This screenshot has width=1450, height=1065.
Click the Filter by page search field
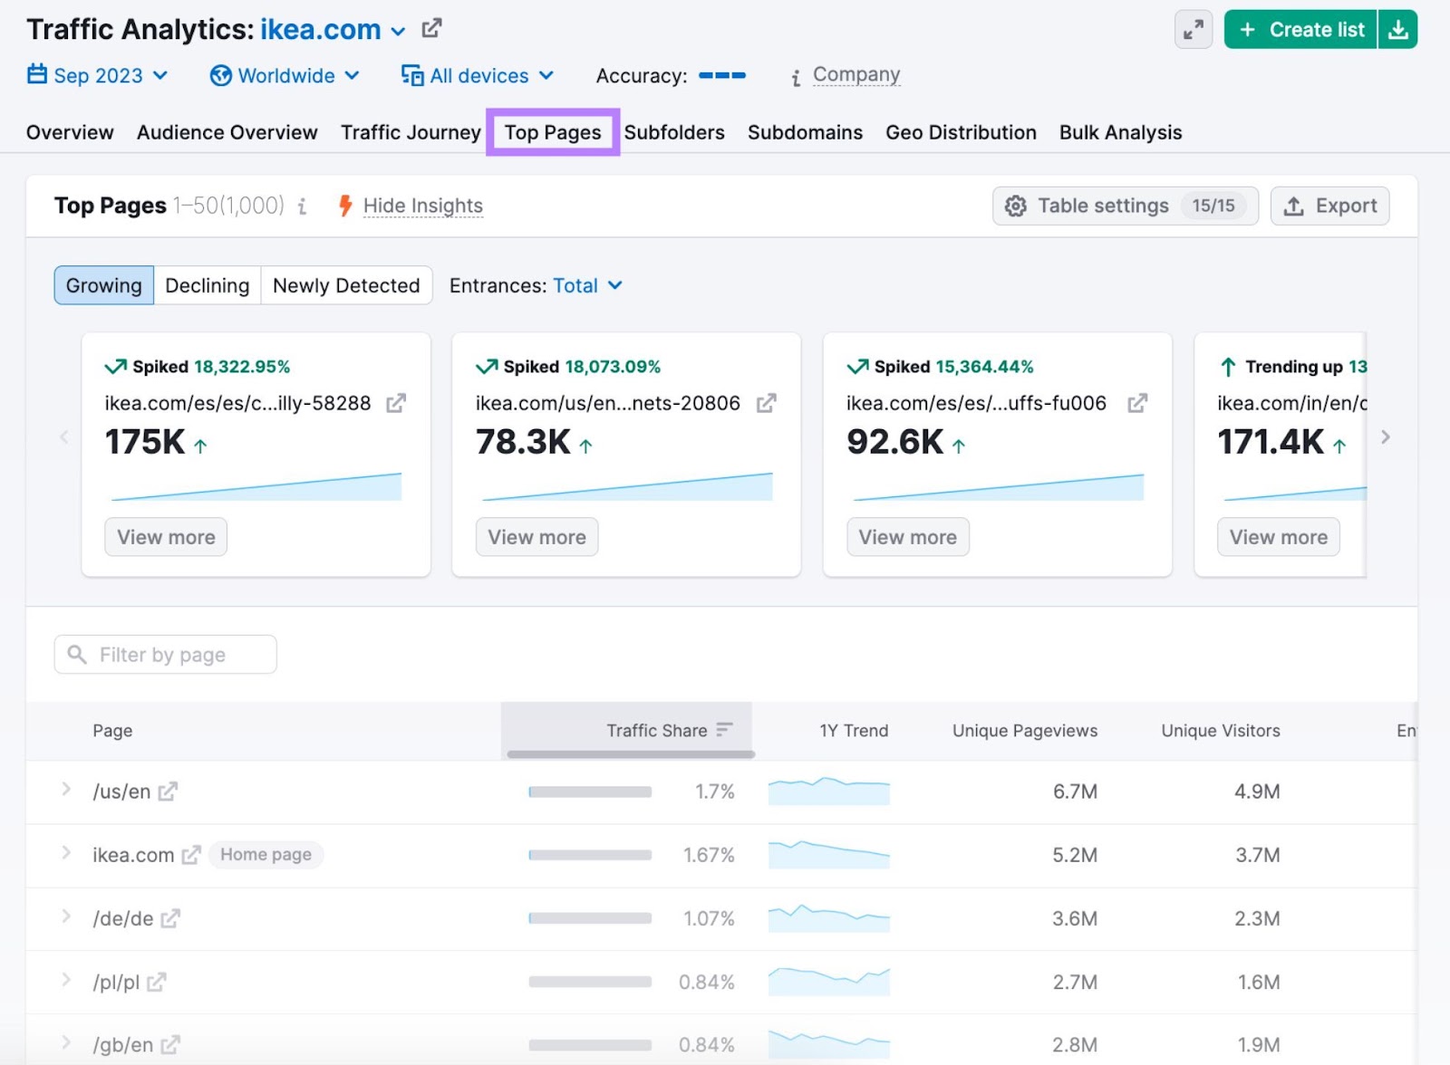point(164,654)
